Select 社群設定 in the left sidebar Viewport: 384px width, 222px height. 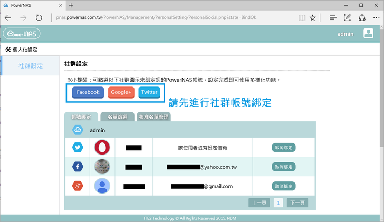pyautogui.click(x=31, y=66)
